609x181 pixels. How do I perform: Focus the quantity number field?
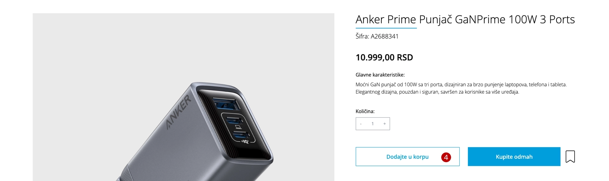tap(373, 124)
